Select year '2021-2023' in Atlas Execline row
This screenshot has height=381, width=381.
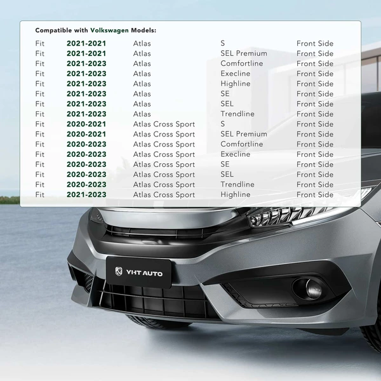coord(86,74)
